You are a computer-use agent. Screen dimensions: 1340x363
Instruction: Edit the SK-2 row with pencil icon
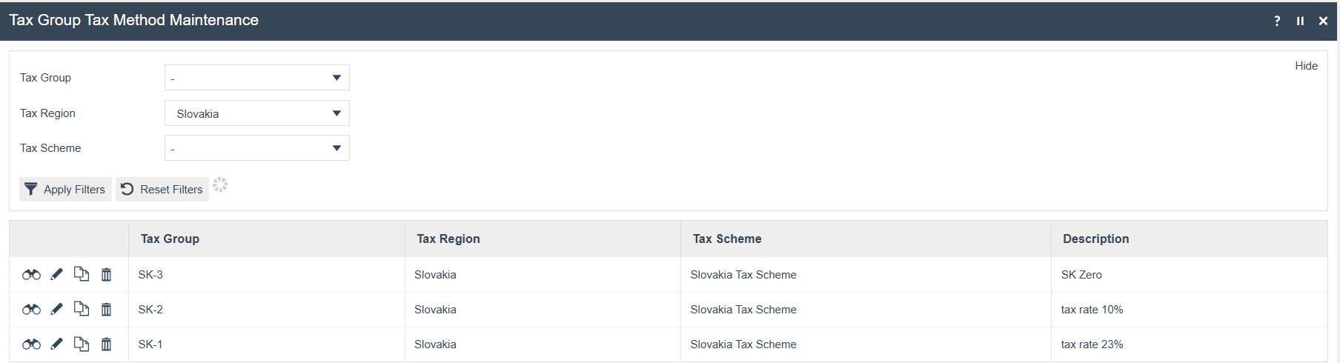click(x=56, y=310)
